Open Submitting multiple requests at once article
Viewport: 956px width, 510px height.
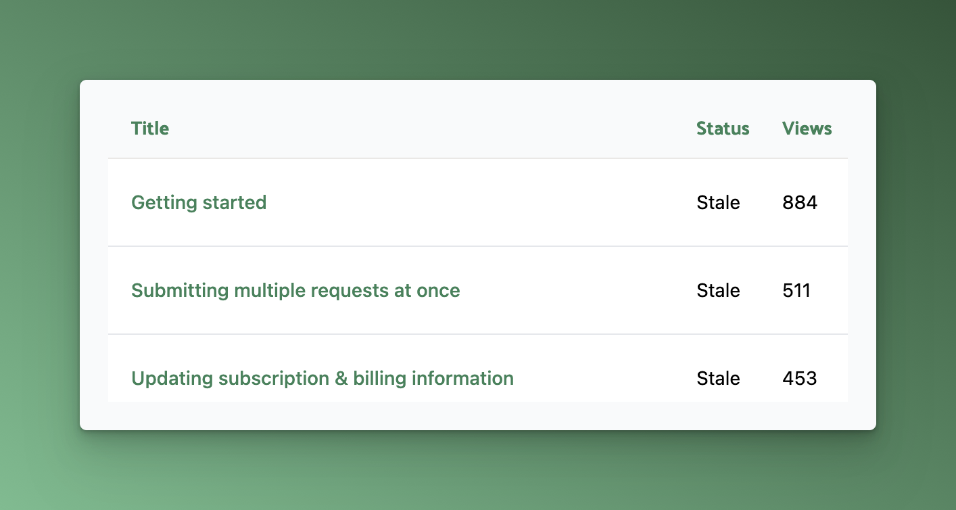point(295,290)
